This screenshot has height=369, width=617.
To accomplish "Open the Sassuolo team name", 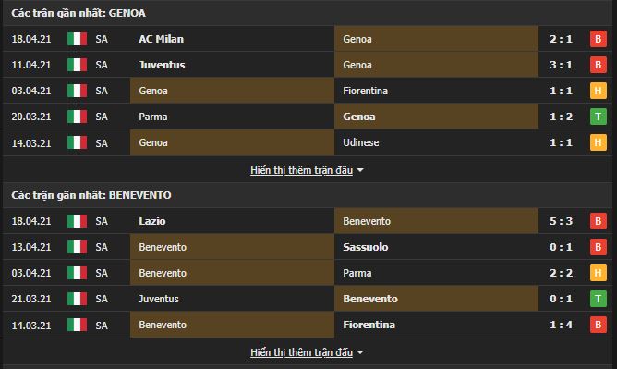I will click(366, 247).
